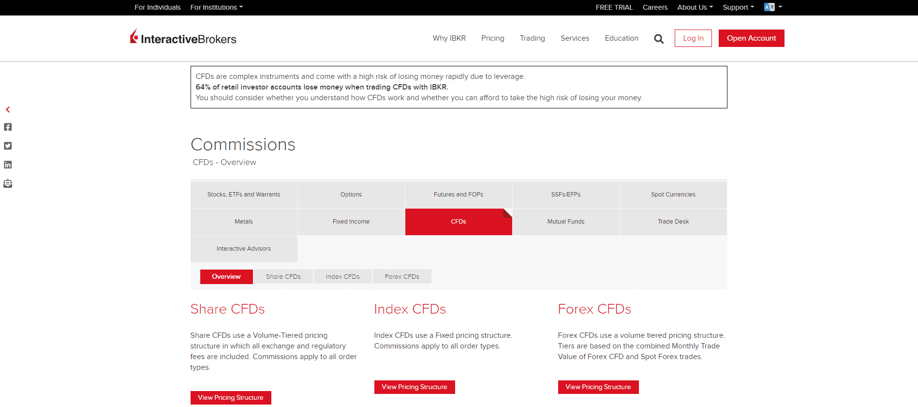Select the SSFs/EFPs tab

pyautogui.click(x=566, y=195)
